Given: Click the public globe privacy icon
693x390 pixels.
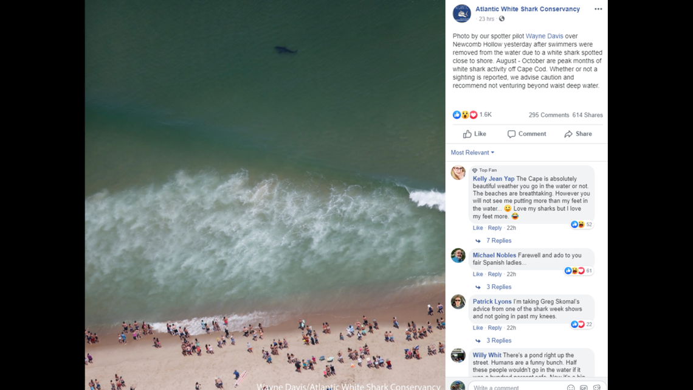Looking at the screenshot, I should (x=502, y=19).
